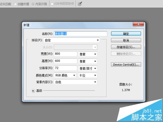Open the width unit 像素 dropdown
Screen dimensions: 163x122
[x=88, y=54]
